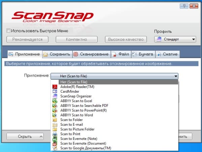Screen dimensions: 202x152
Task: Switch to the Приложение tab
Action: point(25,54)
